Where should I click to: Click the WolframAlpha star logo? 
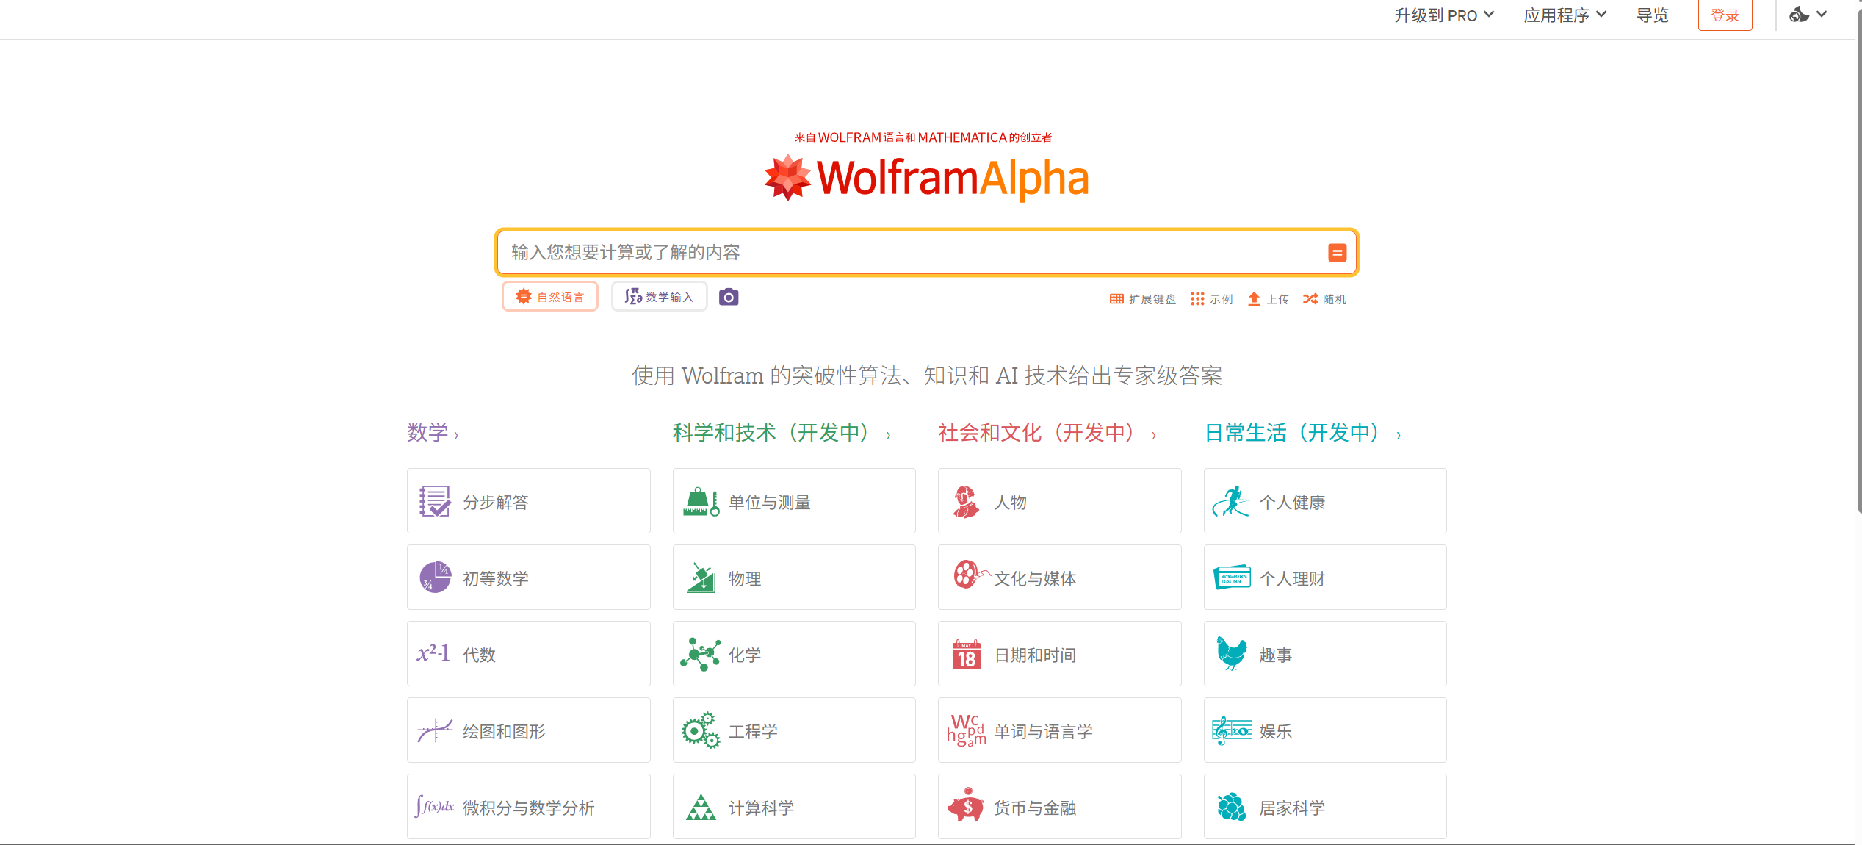pos(787,177)
